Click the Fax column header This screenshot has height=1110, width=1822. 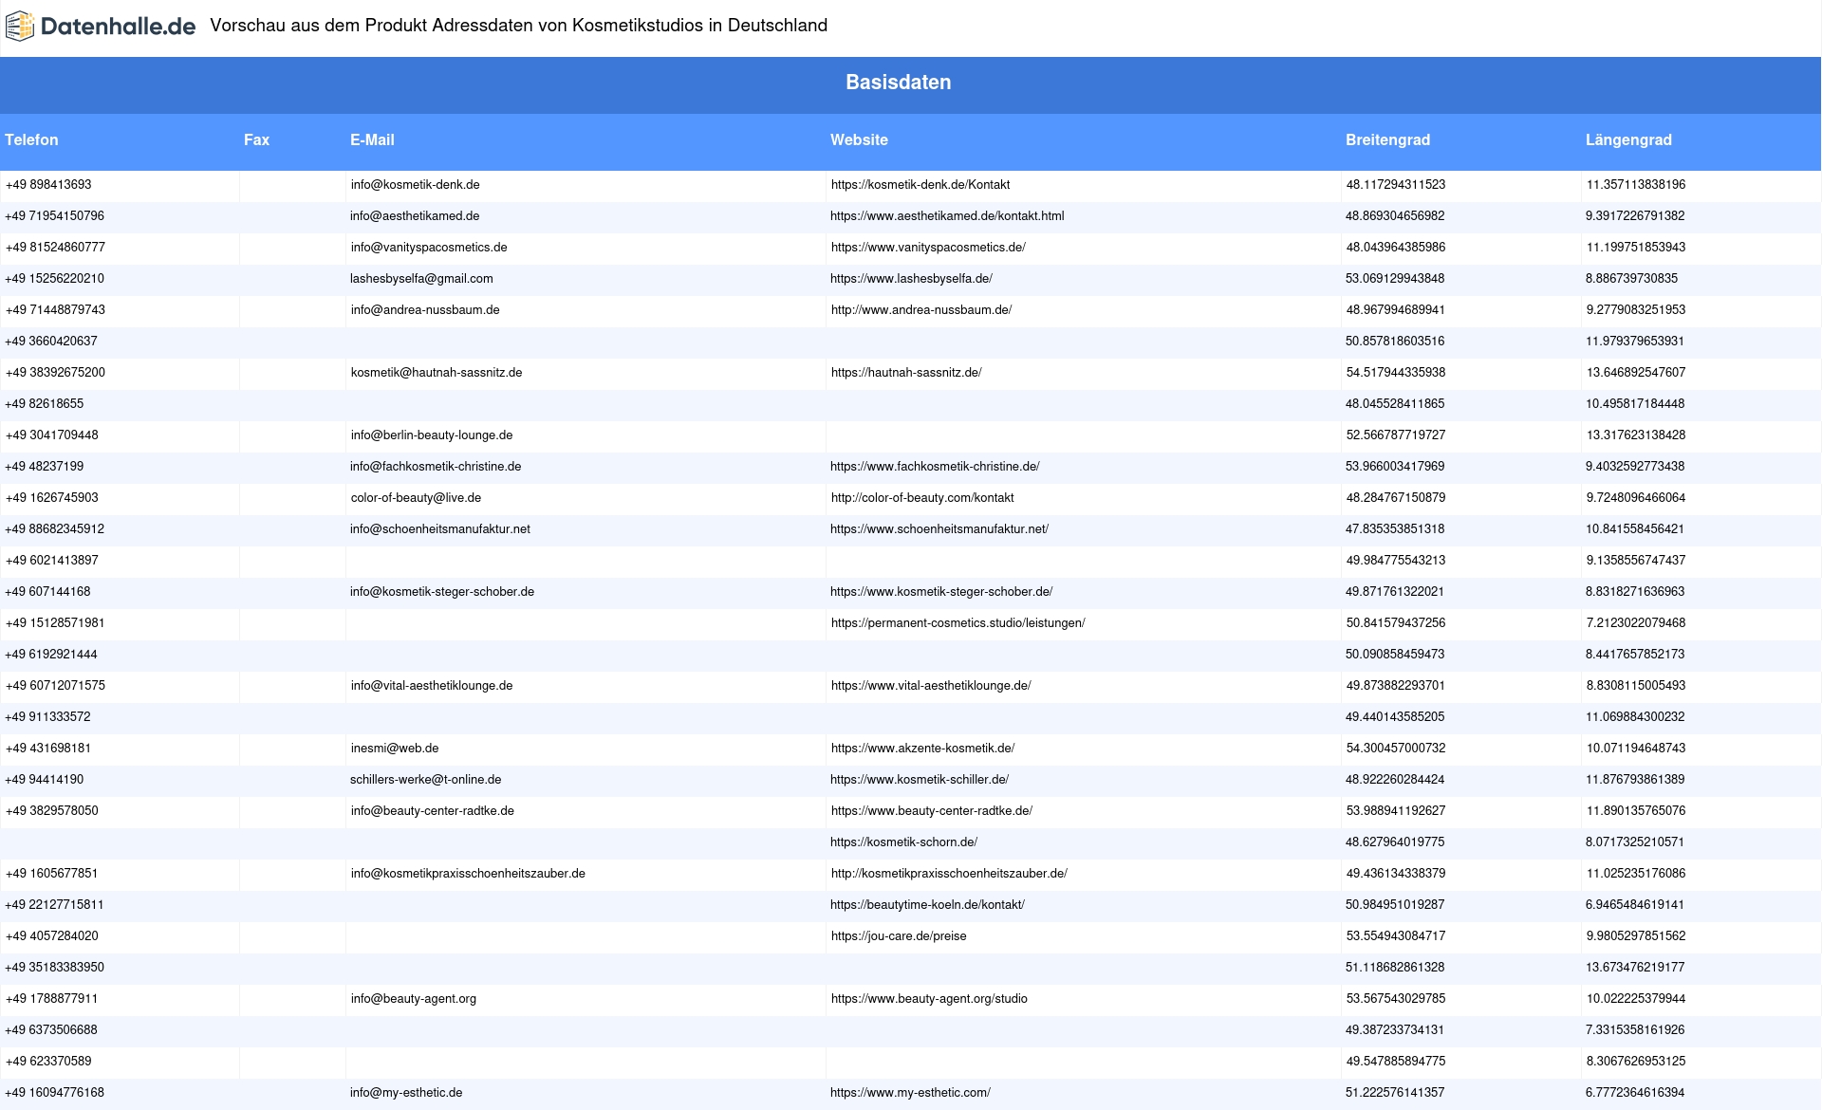(256, 139)
